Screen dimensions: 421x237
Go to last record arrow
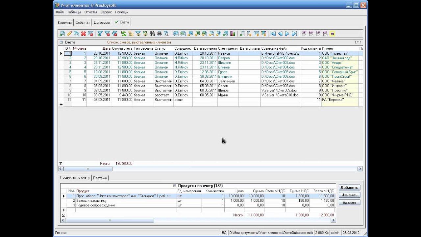tap(294, 34)
